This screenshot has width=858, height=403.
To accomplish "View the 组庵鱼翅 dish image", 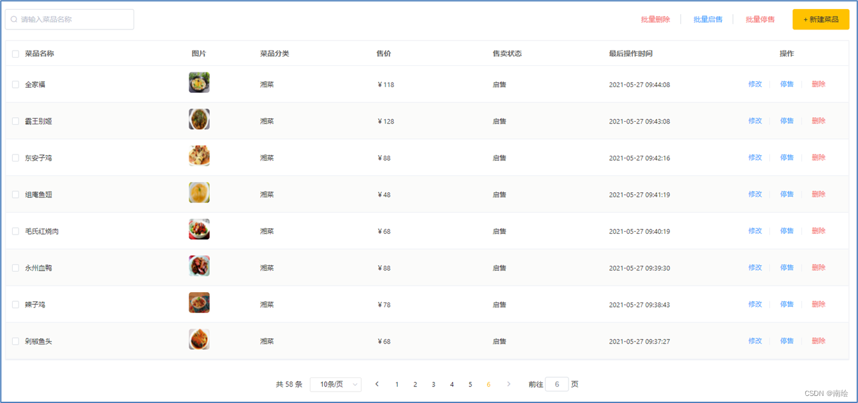I will pyautogui.click(x=199, y=193).
